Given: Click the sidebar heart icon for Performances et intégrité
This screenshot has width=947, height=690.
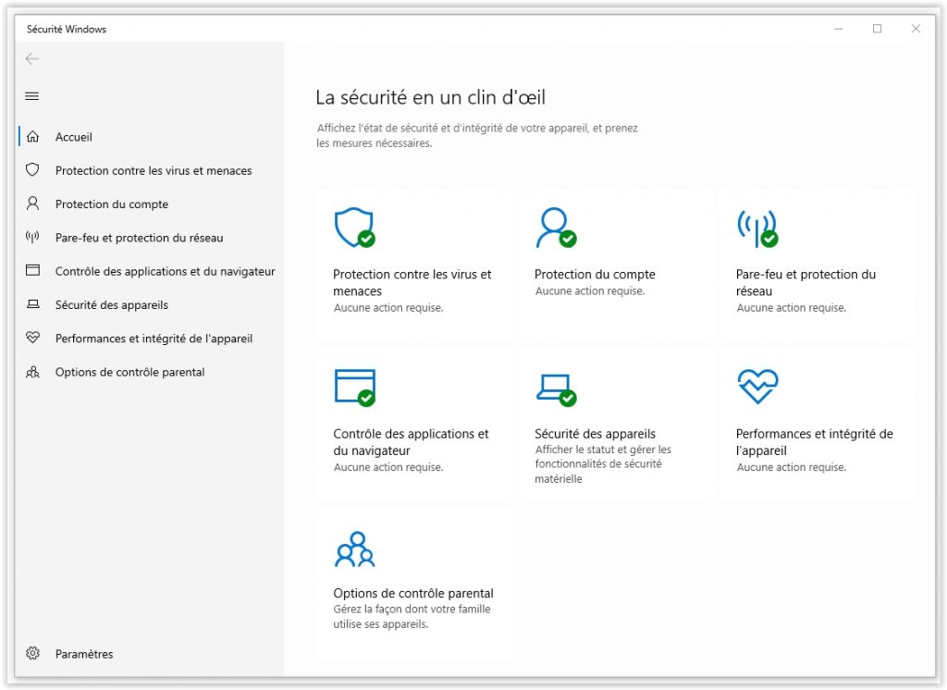Looking at the screenshot, I should click(x=32, y=338).
